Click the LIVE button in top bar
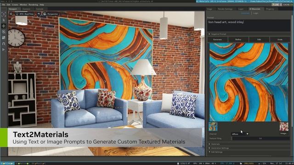The height and width of the screenshot is (165, 294). point(276,5)
